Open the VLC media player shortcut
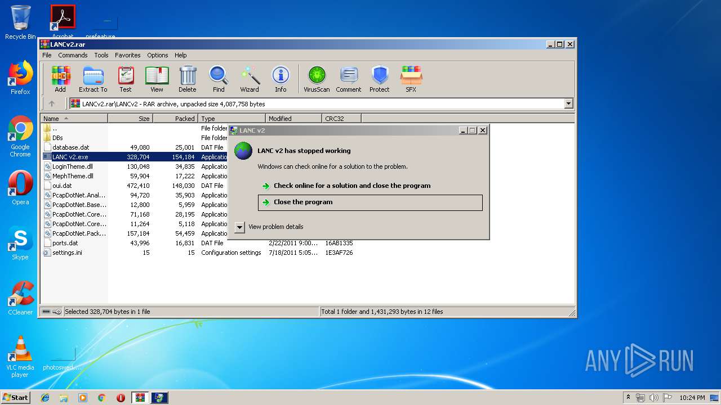 click(x=20, y=357)
